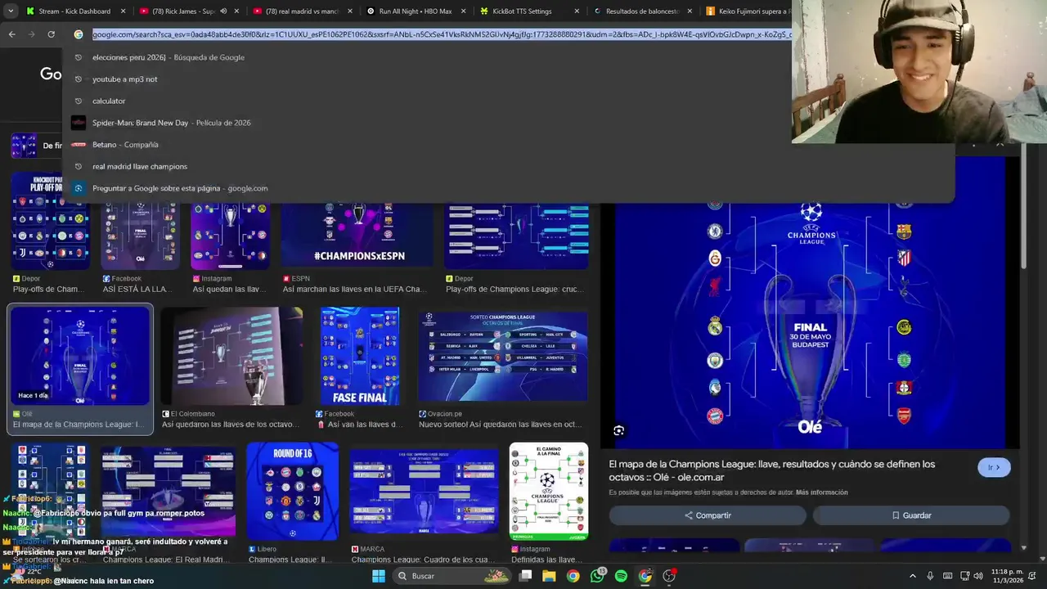This screenshot has width=1047, height=589.
Task: Select the 'Betano - Compañía' suggestion
Action: tap(508, 145)
